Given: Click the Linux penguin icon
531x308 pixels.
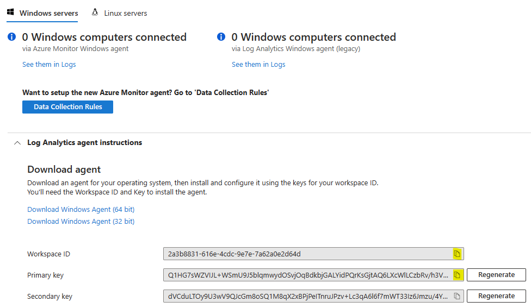Looking at the screenshot, I should pos(95,12).
